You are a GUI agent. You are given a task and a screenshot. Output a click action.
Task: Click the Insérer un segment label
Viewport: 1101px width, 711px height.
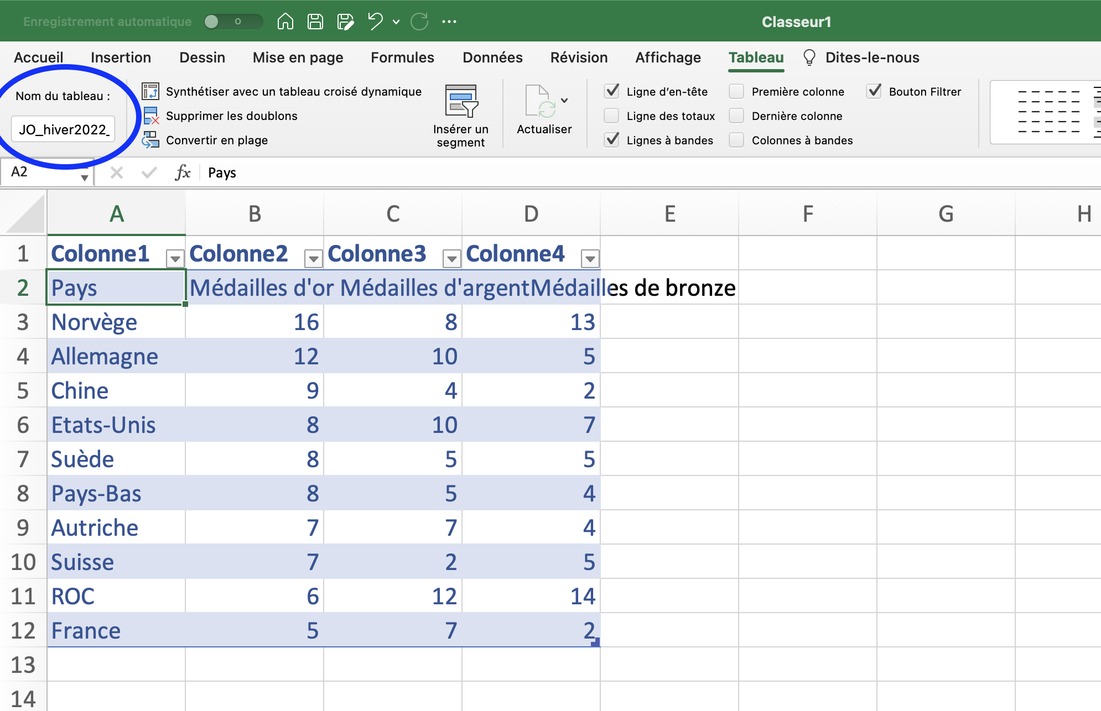pos(461,135)
